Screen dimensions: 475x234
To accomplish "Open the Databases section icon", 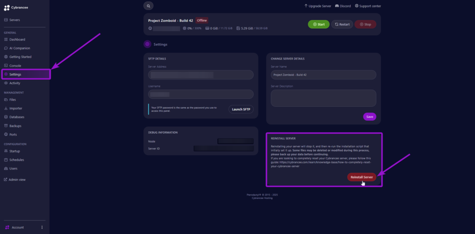I will pos(6,117).
